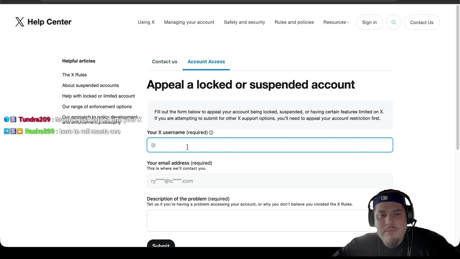Open Our range of enforcement options link
The width and height of the screenshot is (460, 259).
97,106
